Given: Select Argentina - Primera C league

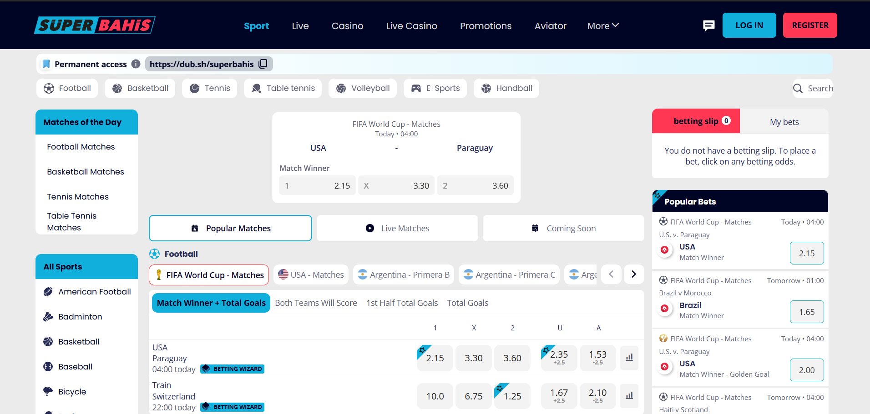Looking at the screenshot, I should coord(509,275).
